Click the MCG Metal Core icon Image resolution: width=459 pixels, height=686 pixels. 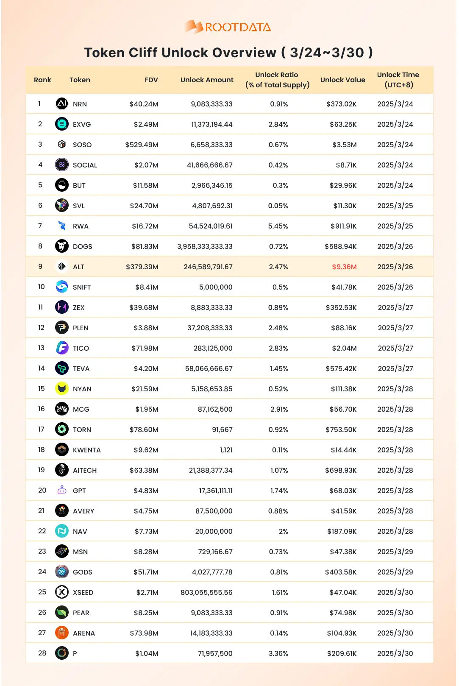point(62,409)
